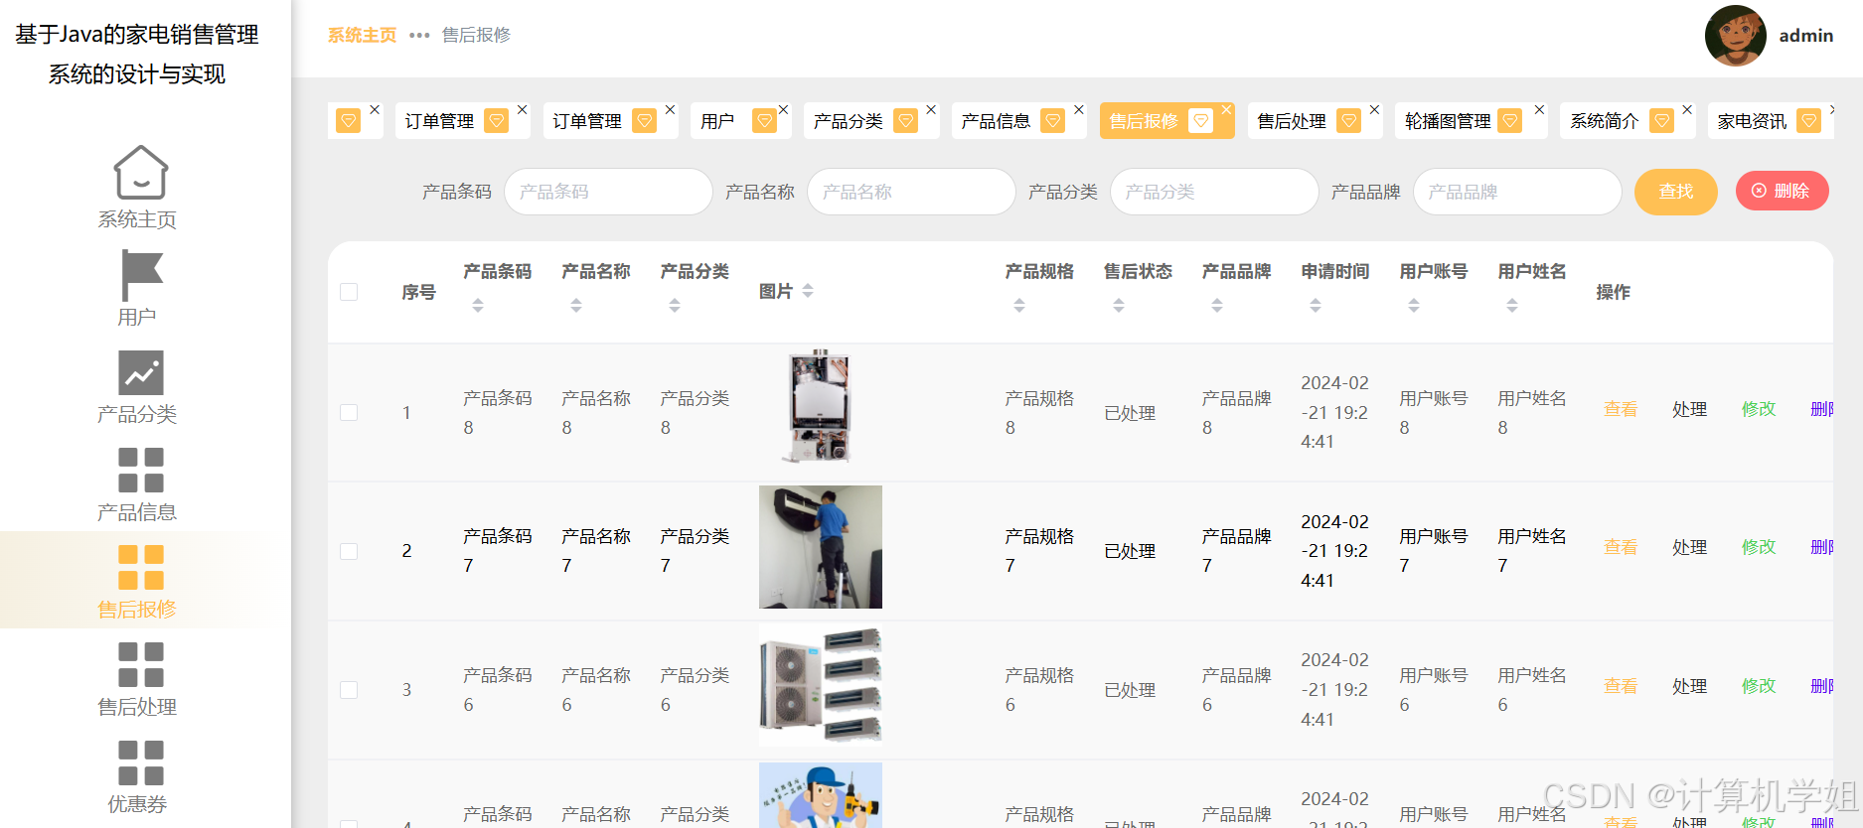Click the breadcrumb ellipsis dots

(419, 35)
